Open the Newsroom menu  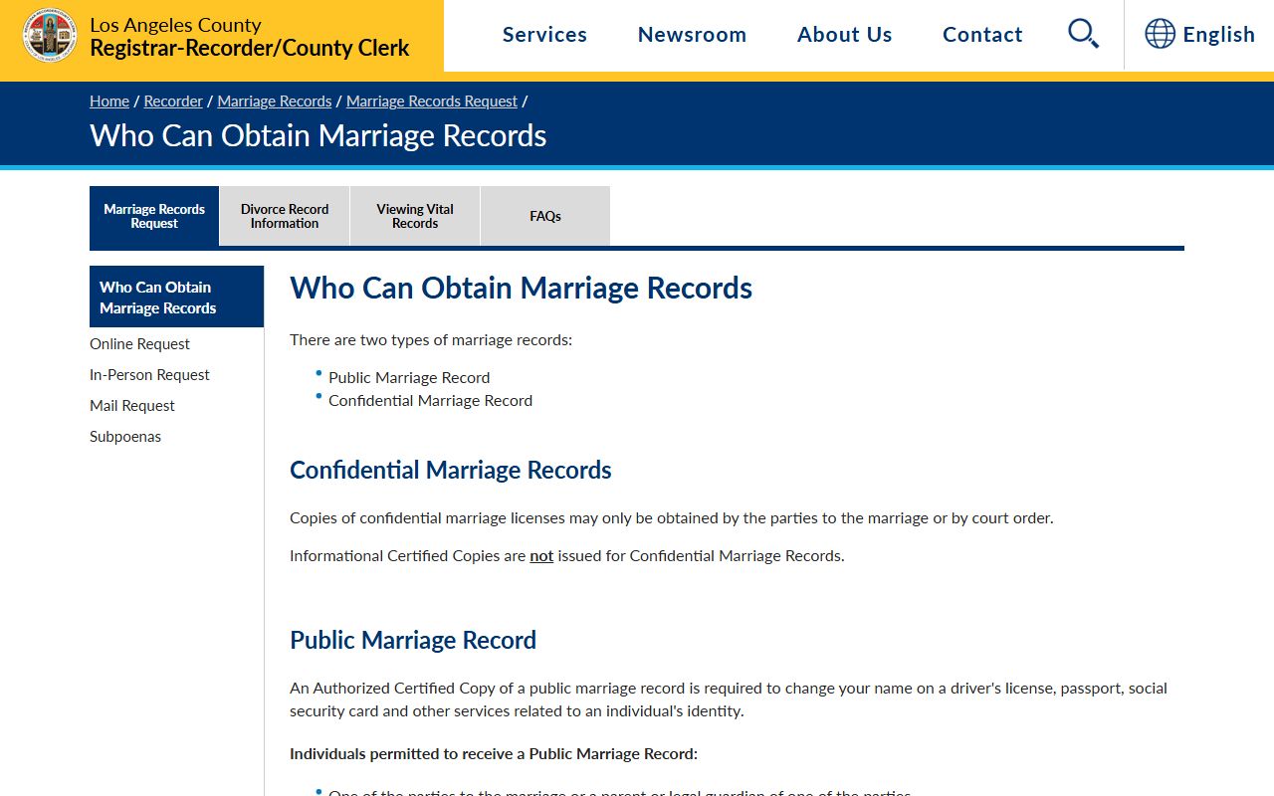click(692, 34)
